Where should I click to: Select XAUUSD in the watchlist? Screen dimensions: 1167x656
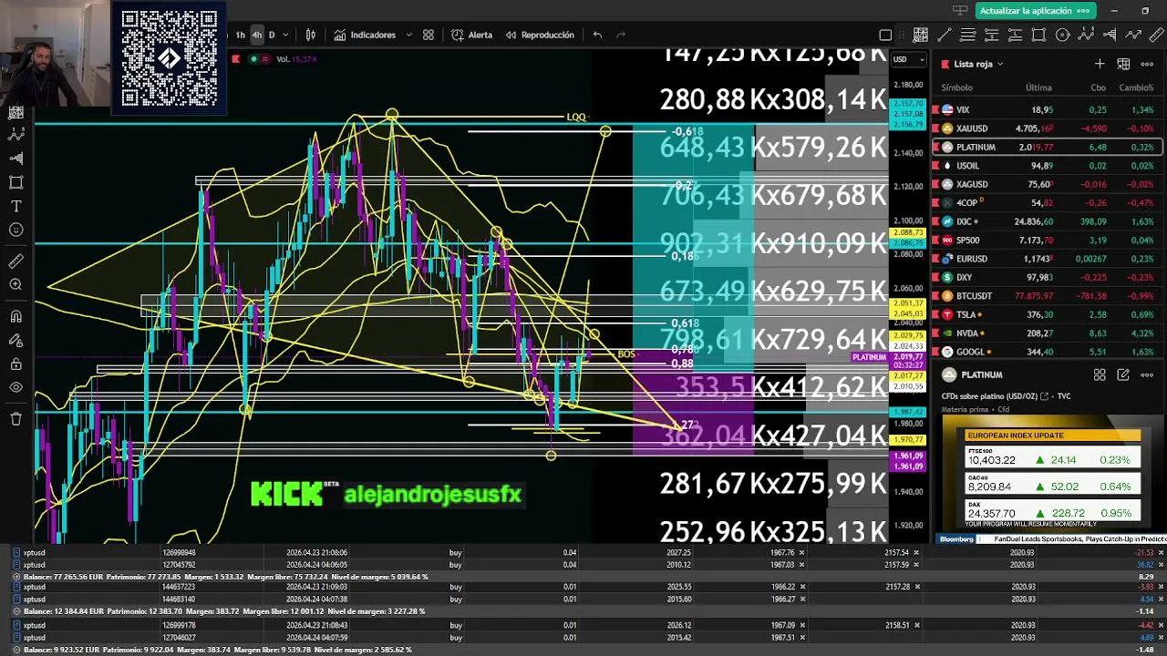point(1047,128)
